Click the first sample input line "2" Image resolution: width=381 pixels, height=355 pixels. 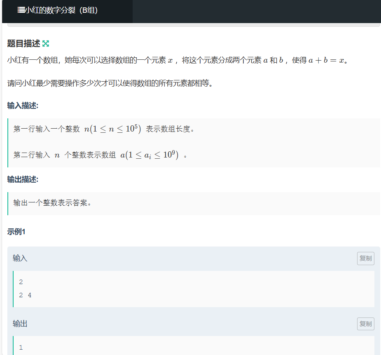[21, 282]
